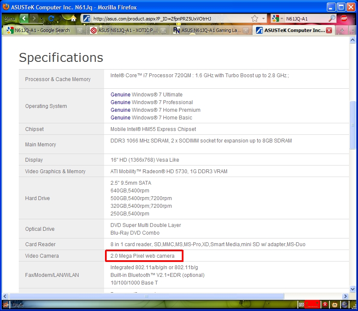Go to the Home page icon
This screenshot has width=358, height=311.
(73, 18)
